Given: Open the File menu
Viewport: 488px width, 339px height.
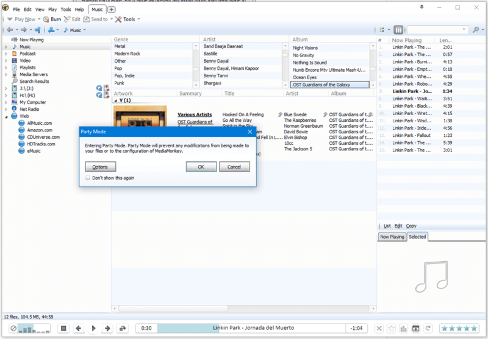Looking at the screenshot, I should click(x=16, y=9).
